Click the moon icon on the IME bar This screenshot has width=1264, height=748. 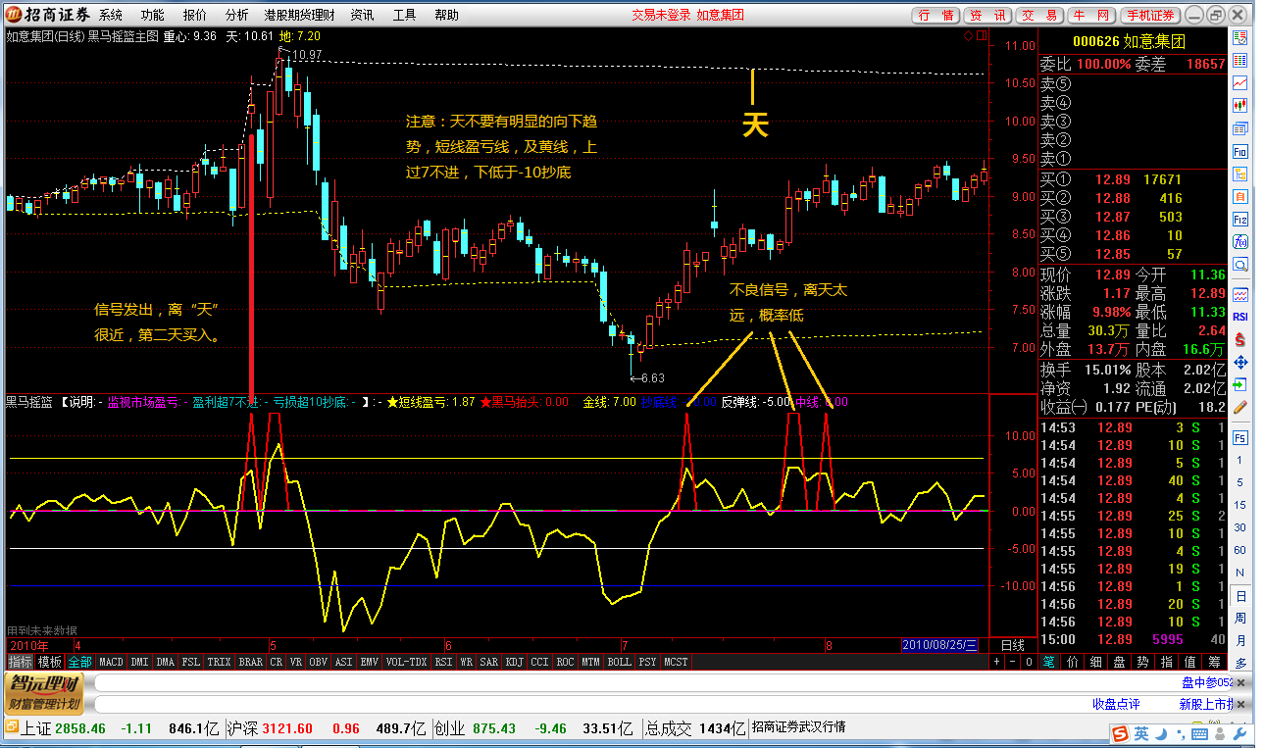coord(1161,734)
